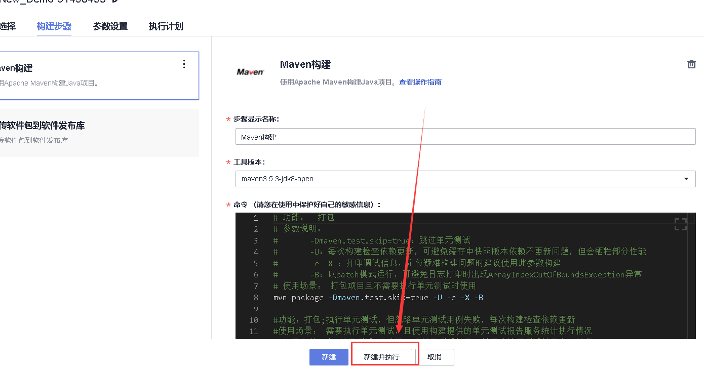The height and width of the screenshot is (367, 704).
Task: Open the Maven构建 step three-dot menu
Action: (184, 64)
